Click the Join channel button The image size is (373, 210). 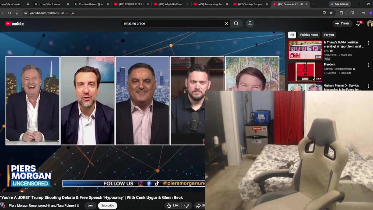point(90,206)
